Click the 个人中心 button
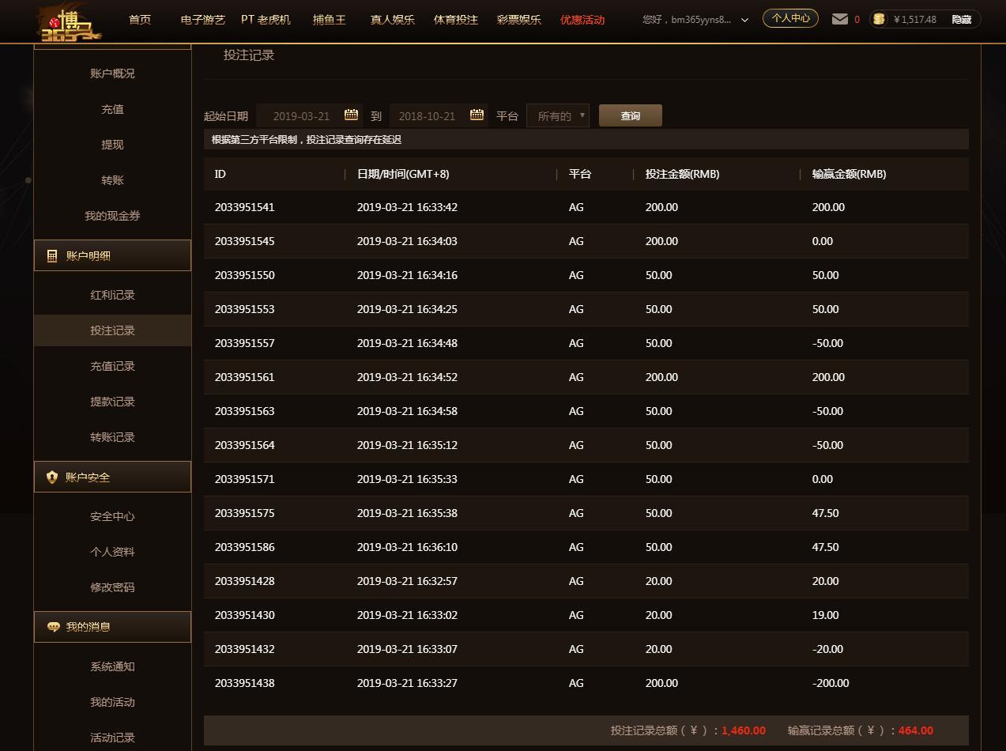 pos(790,18)
